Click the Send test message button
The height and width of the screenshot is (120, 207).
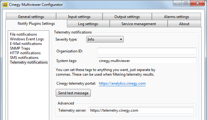[73, 93]
